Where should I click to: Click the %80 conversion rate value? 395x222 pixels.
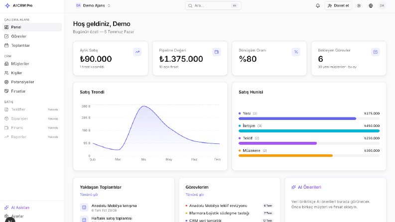point(248,59)
